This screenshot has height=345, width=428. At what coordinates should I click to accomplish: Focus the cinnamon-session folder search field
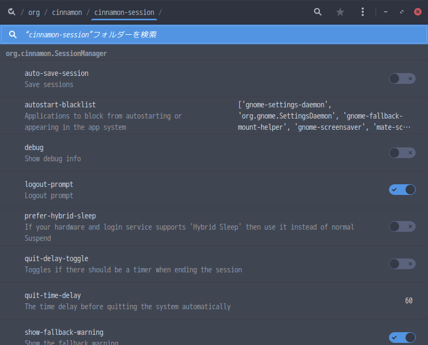pos(214,35)
